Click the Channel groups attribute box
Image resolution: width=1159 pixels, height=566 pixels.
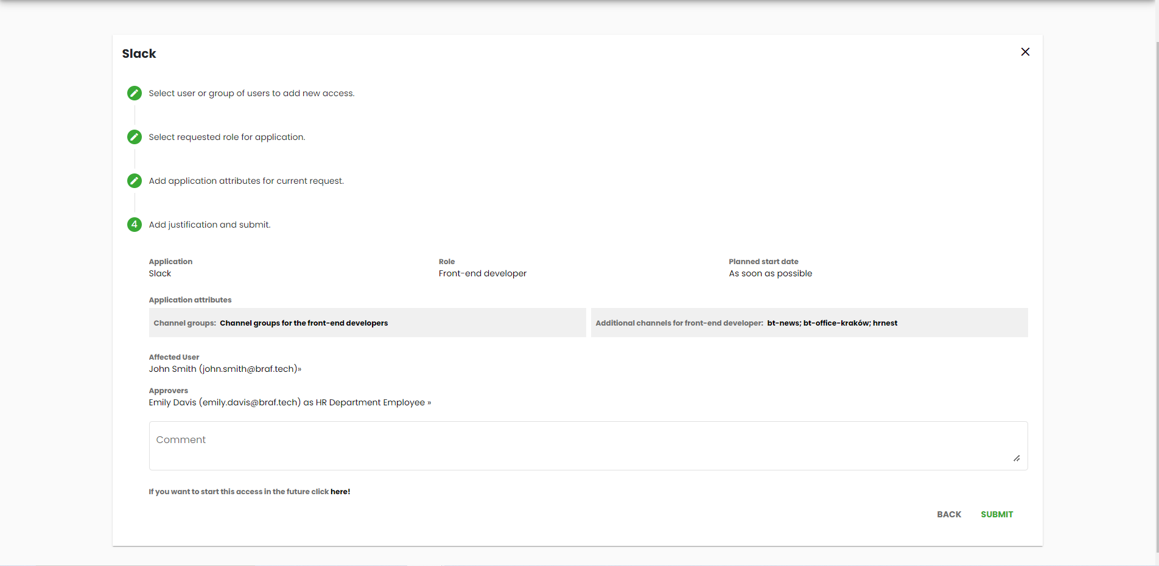[367, 323]
